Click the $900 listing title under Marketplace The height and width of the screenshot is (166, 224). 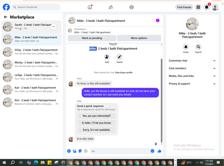92,32
